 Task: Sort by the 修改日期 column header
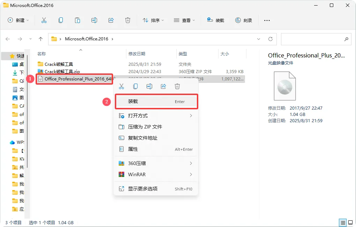coord(137,54)
